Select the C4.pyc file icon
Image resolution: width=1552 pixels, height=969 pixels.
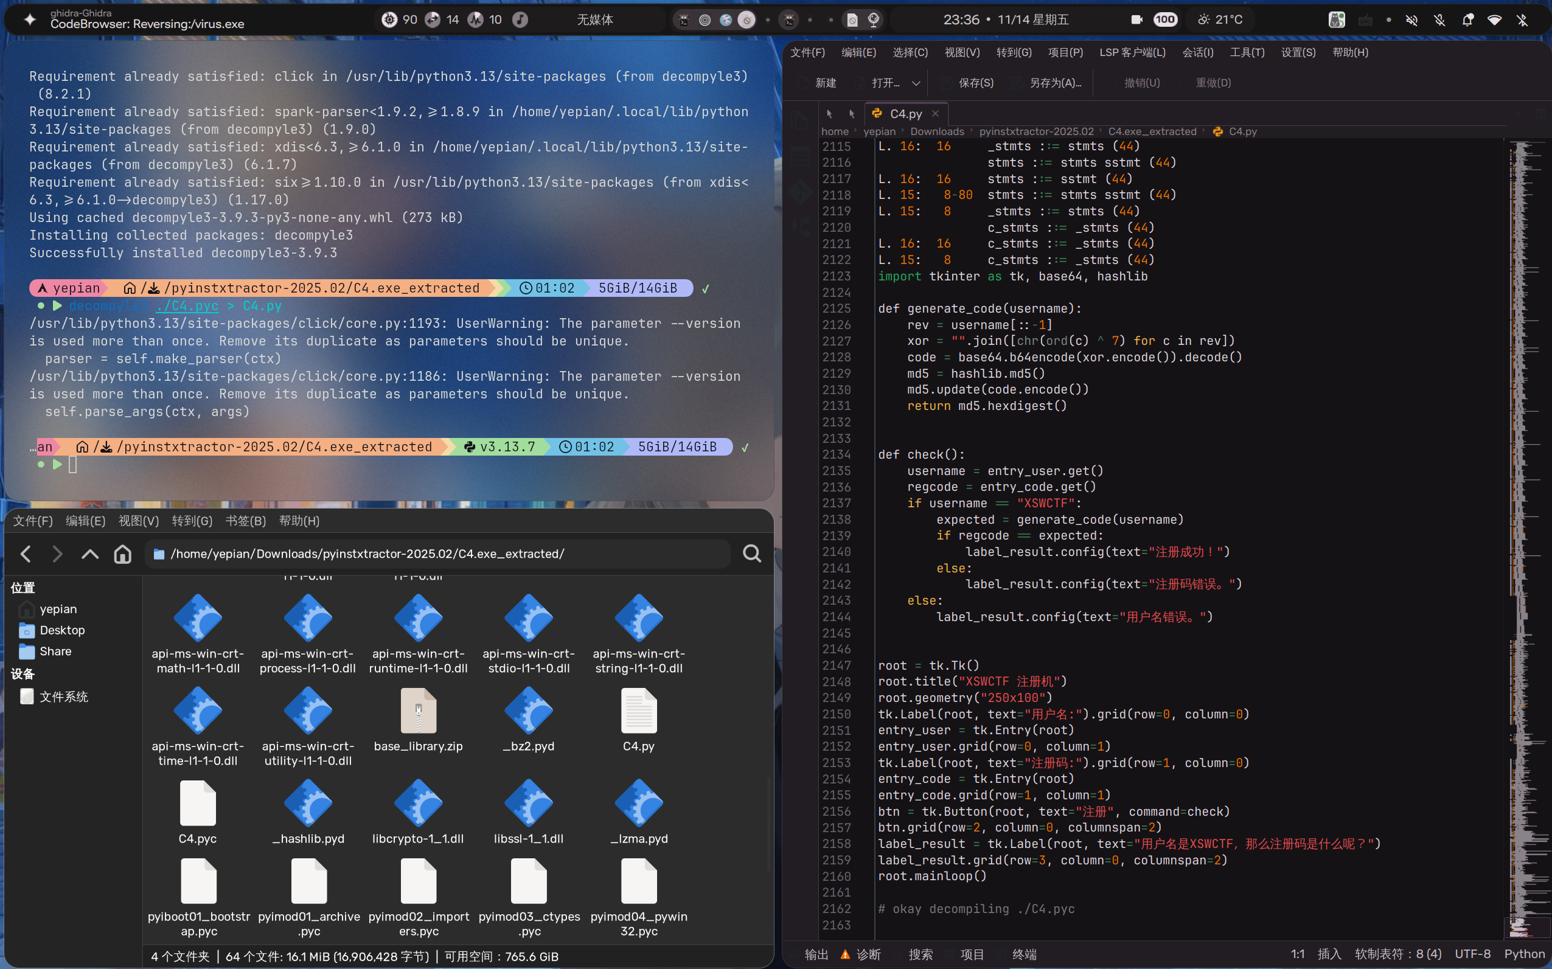[x=197, y=803]
